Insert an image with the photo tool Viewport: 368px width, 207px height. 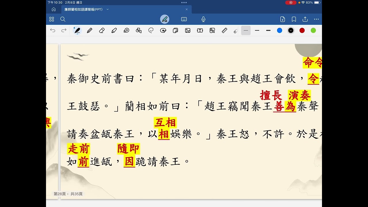click(188, 30)
